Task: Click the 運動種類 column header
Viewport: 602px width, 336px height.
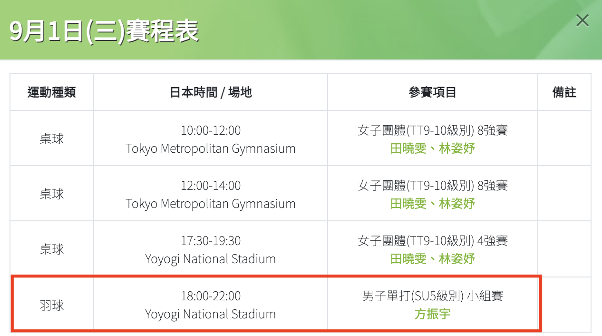Action: coord(51,92)
